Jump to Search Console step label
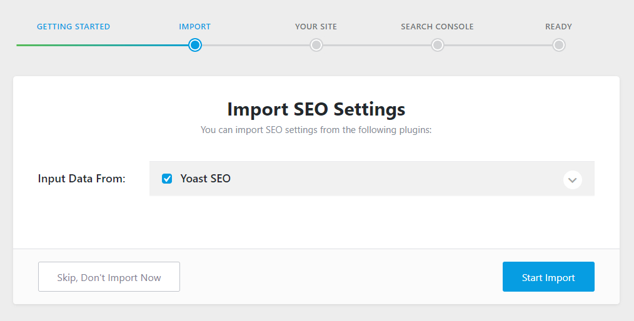The width and height of the screenshot is (634, 321). pos(437,27)
